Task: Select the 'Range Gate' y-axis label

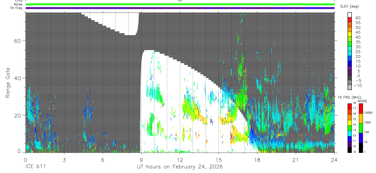Action: tap(8, 82)
